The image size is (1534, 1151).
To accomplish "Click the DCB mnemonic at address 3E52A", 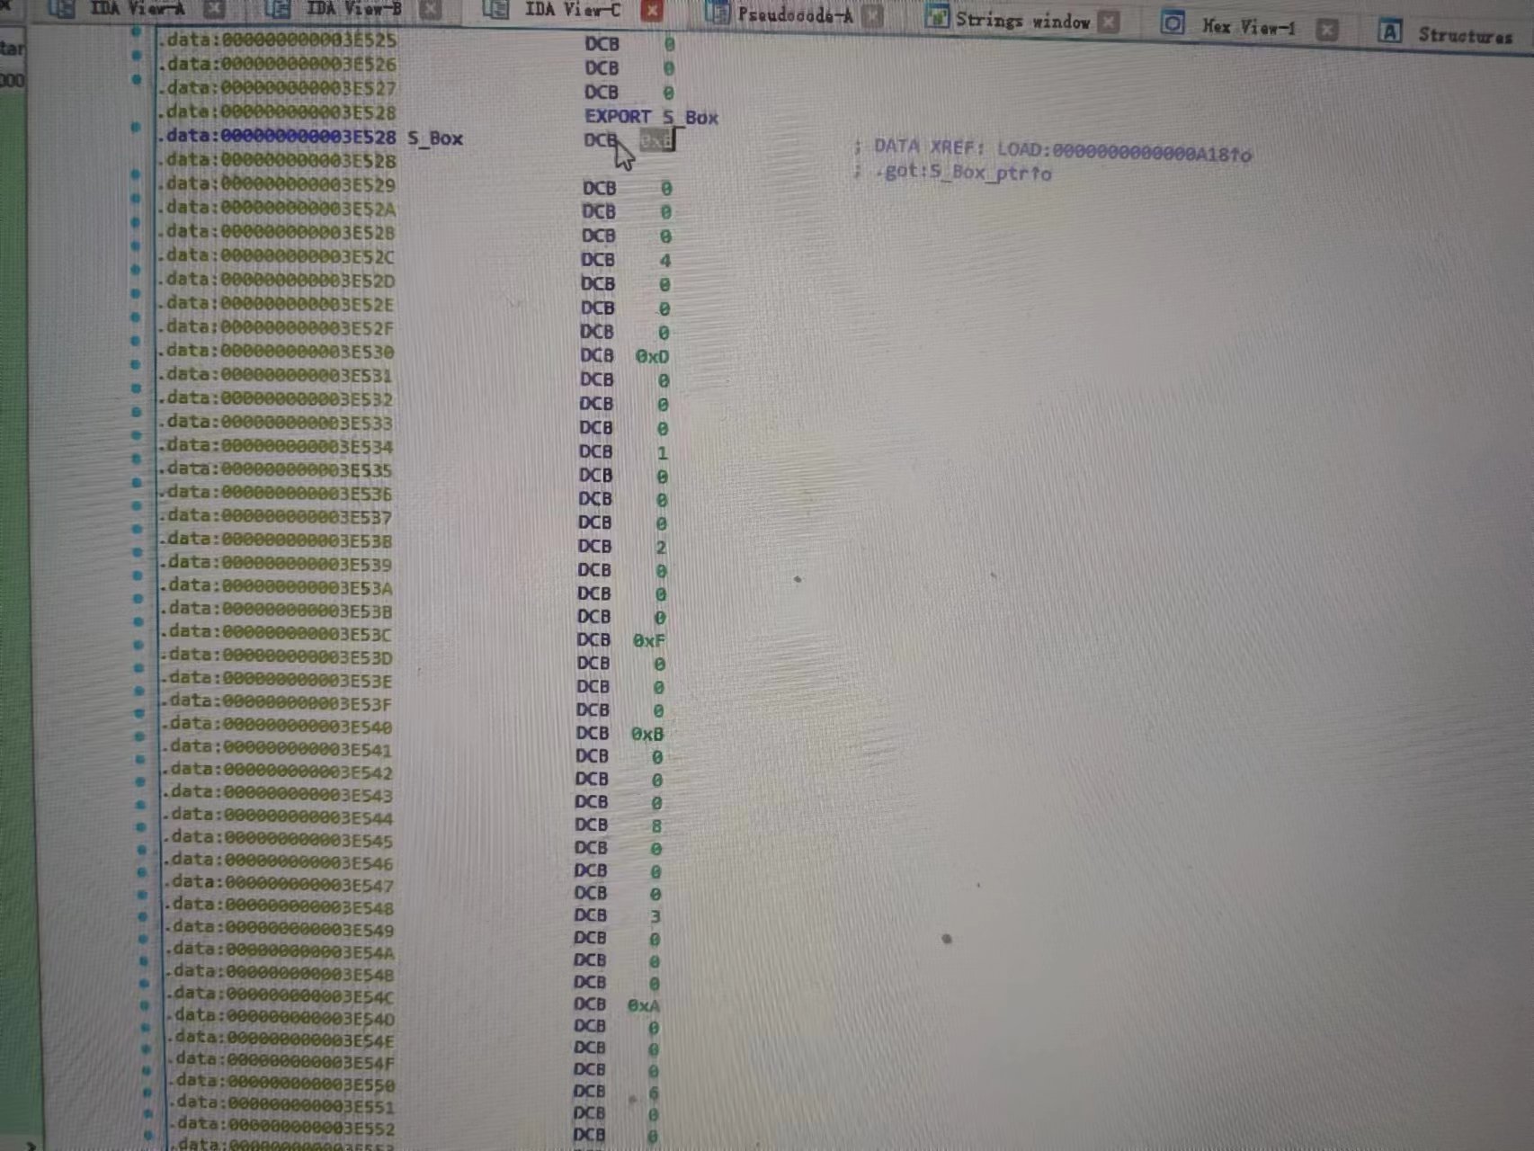I will pos(599,212).
